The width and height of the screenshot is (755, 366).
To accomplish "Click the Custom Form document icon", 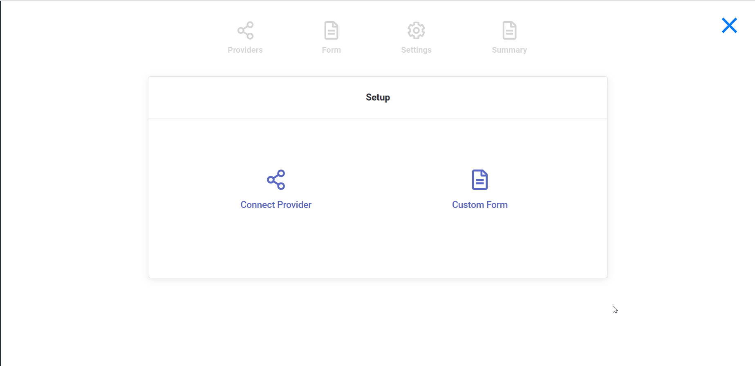I will click(x=479, y=180).
